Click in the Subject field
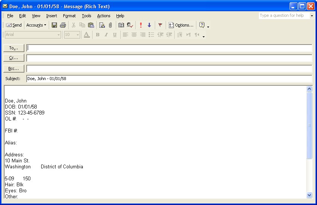 point(169,79)
